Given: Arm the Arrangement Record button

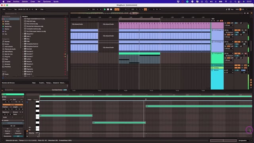Looking at the screenshot, I should 111,10.
